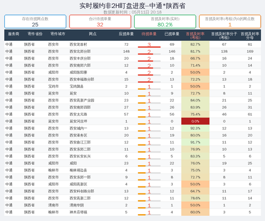Click the dashboard title 实时履约非2H盯盘进度--中通*陕西省

[x=132, y=6]
